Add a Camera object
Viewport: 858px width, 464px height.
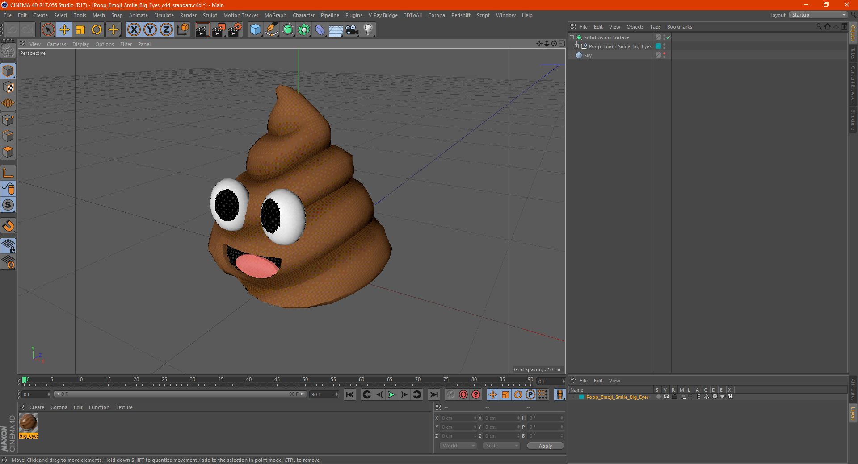click(x=352, y=30)
